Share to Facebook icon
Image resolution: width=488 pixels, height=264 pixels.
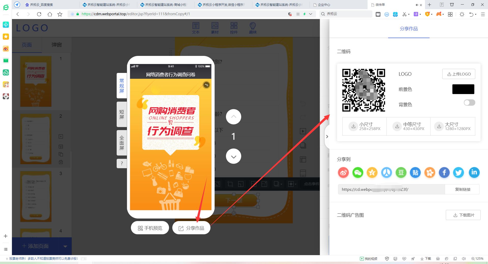point(444,173)
